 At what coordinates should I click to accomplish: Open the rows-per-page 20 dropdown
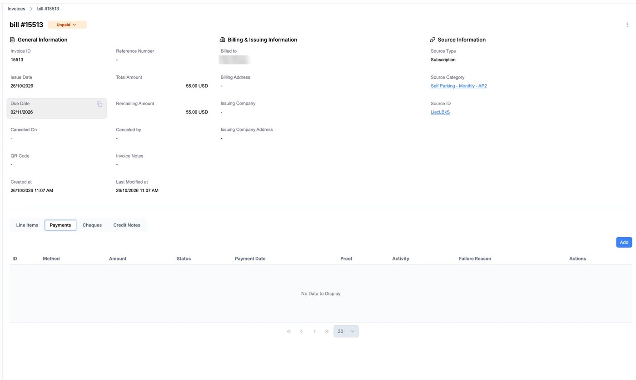click(x=346, y=331)
